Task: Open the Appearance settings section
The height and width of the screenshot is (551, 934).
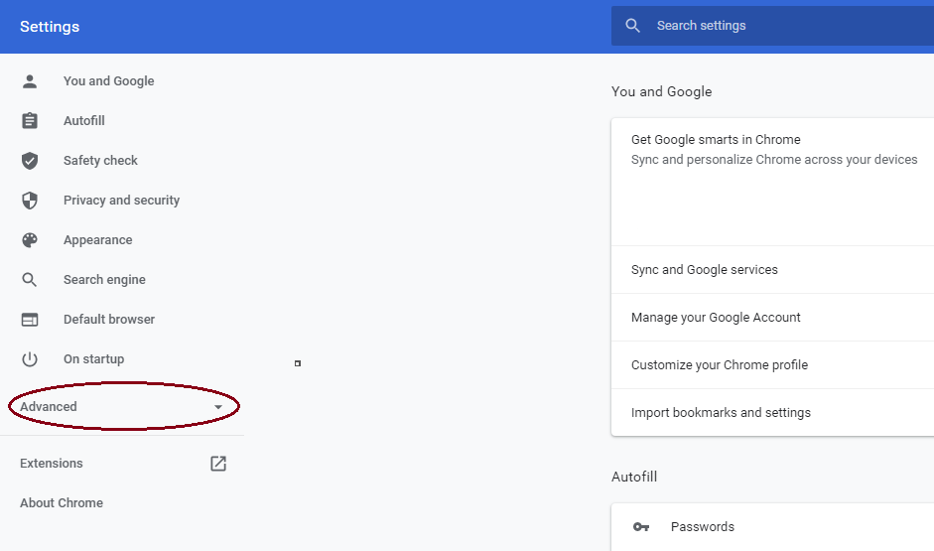Action: [x=97, y=240]
